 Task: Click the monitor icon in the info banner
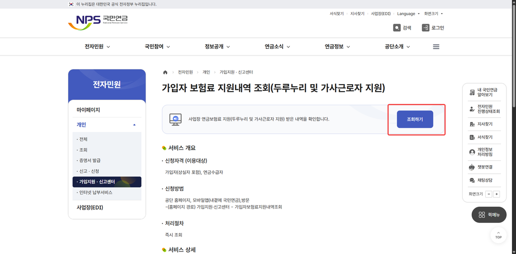click(x=175, y=119)
